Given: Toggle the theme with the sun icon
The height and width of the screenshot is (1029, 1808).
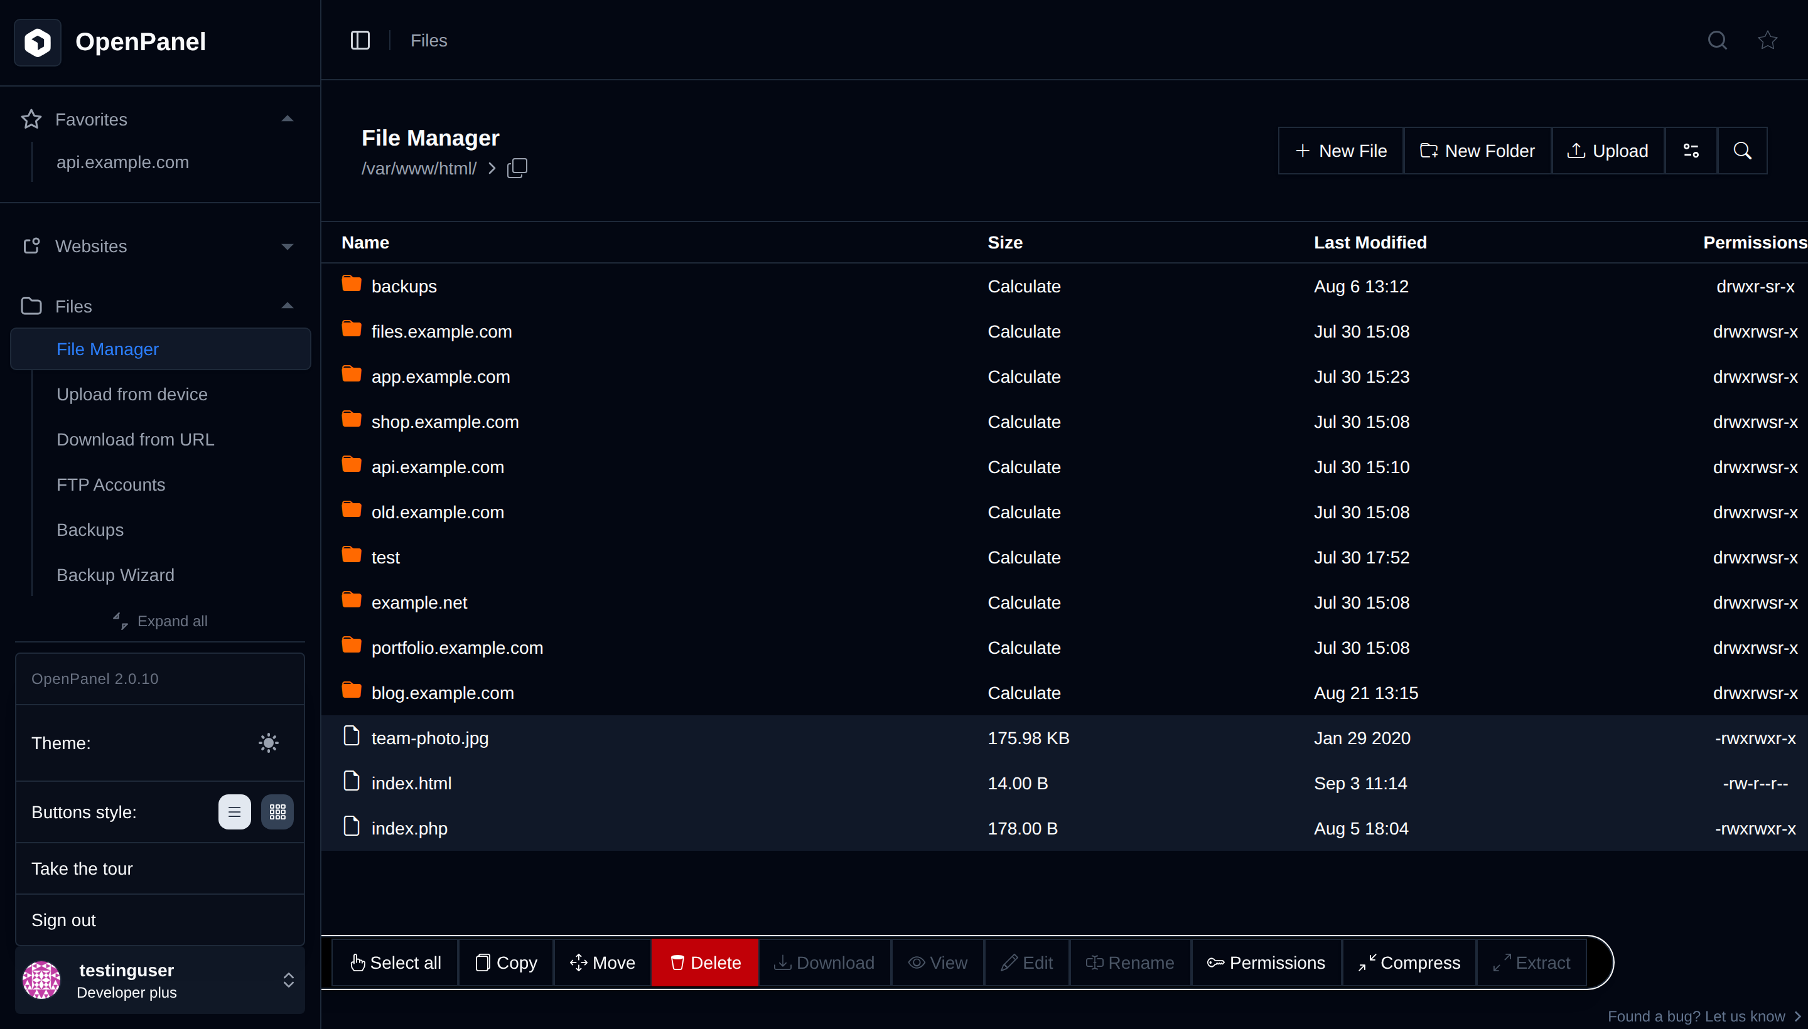Looking at the screenshot, I should tap(268, 743).
